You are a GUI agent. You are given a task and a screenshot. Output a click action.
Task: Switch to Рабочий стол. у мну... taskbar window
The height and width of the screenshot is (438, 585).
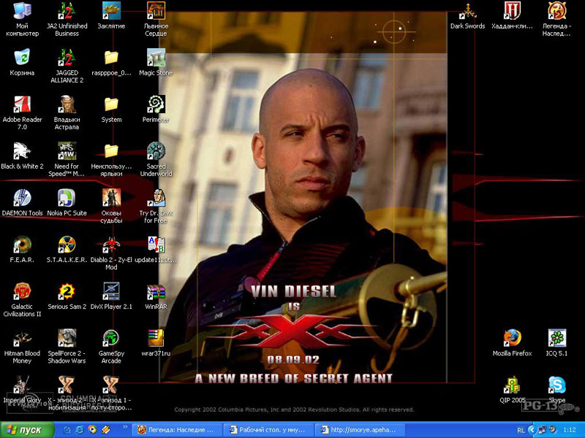268,430
